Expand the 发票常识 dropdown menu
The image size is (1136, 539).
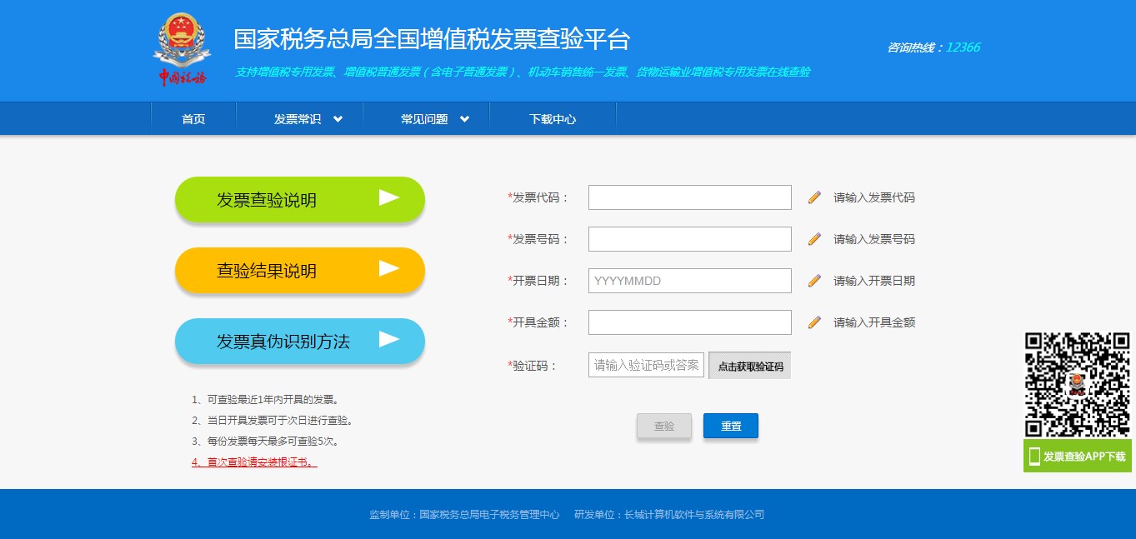point(301,118)
